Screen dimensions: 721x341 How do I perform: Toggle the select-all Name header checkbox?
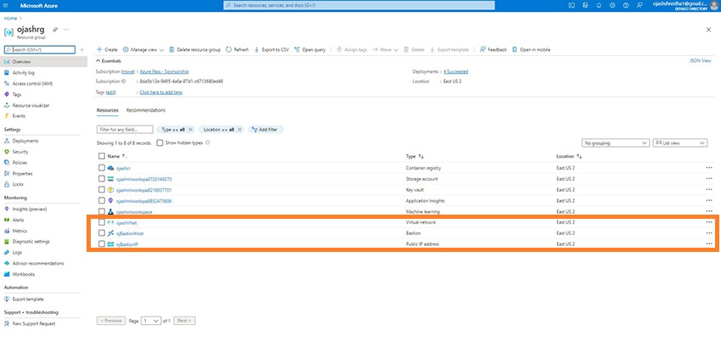click(102, 156)
